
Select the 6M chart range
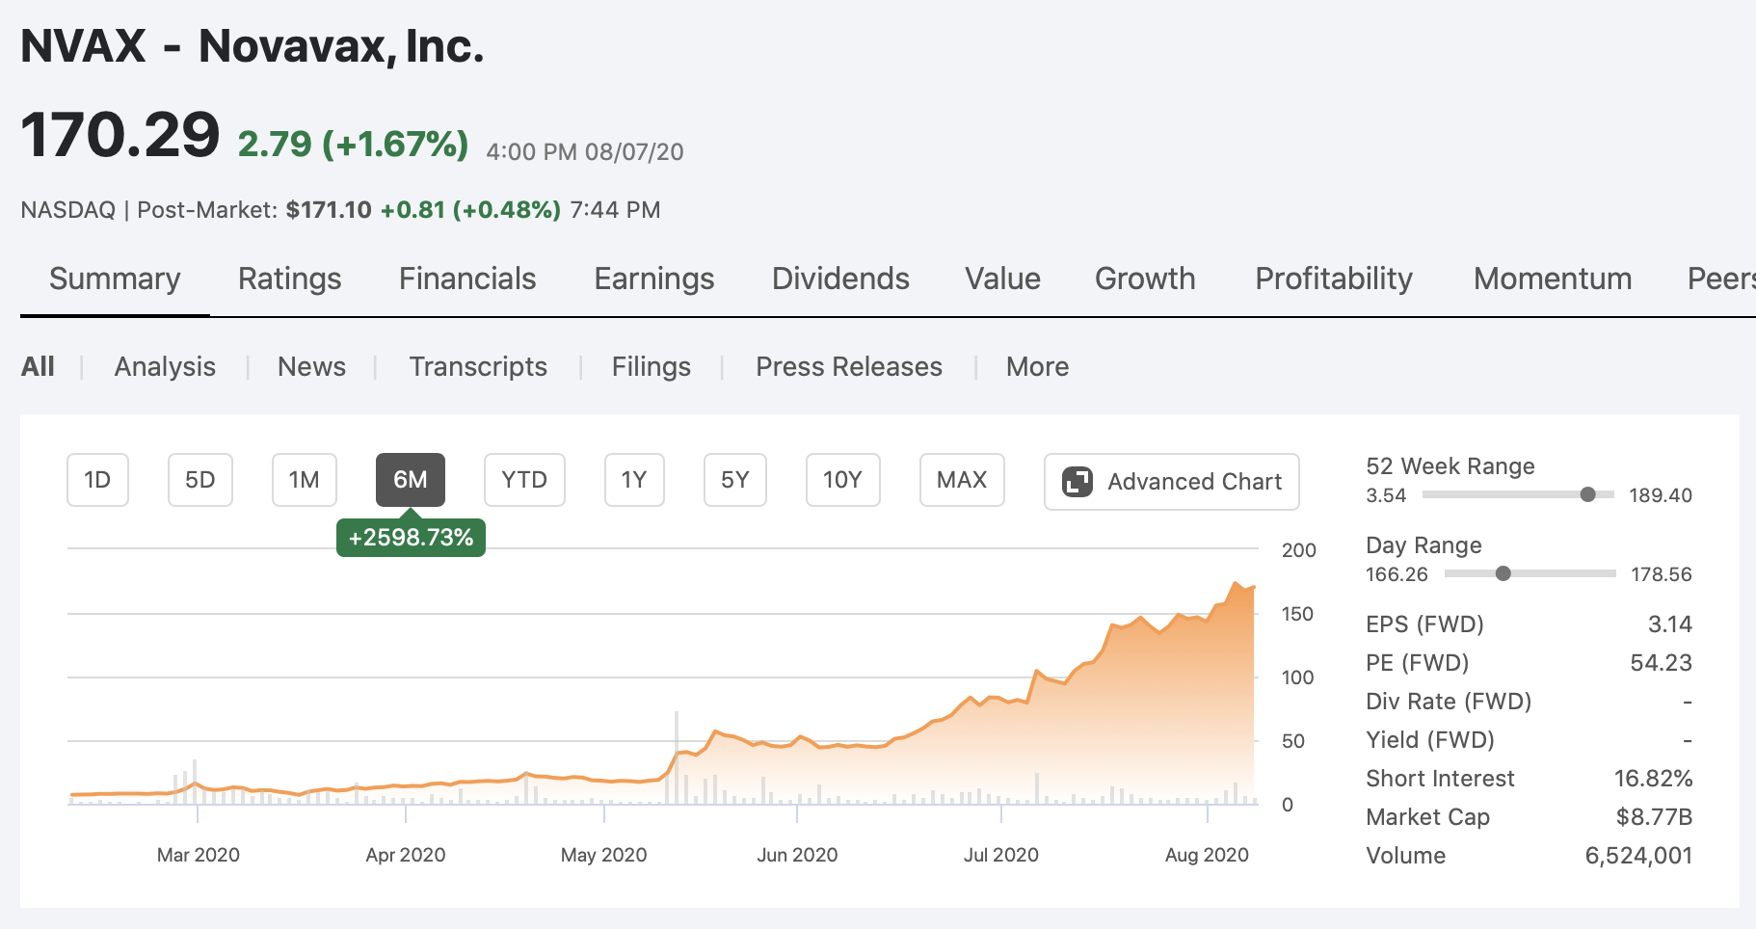[411, 480]
